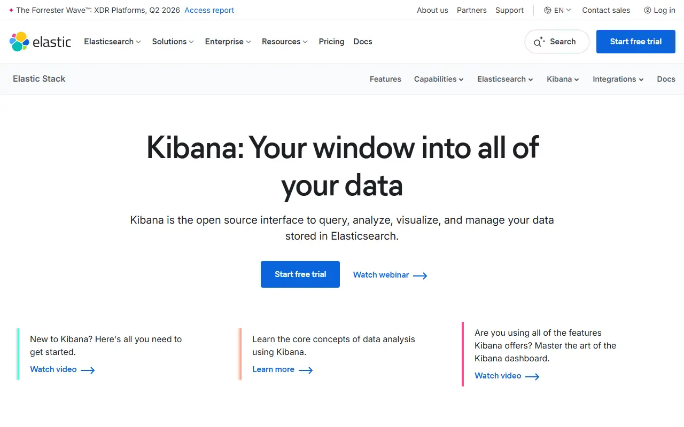This screenshot has width=684, height=427.
Task: Expand Capabilities in the Elastic Stack bar
Action: [439, 79]
